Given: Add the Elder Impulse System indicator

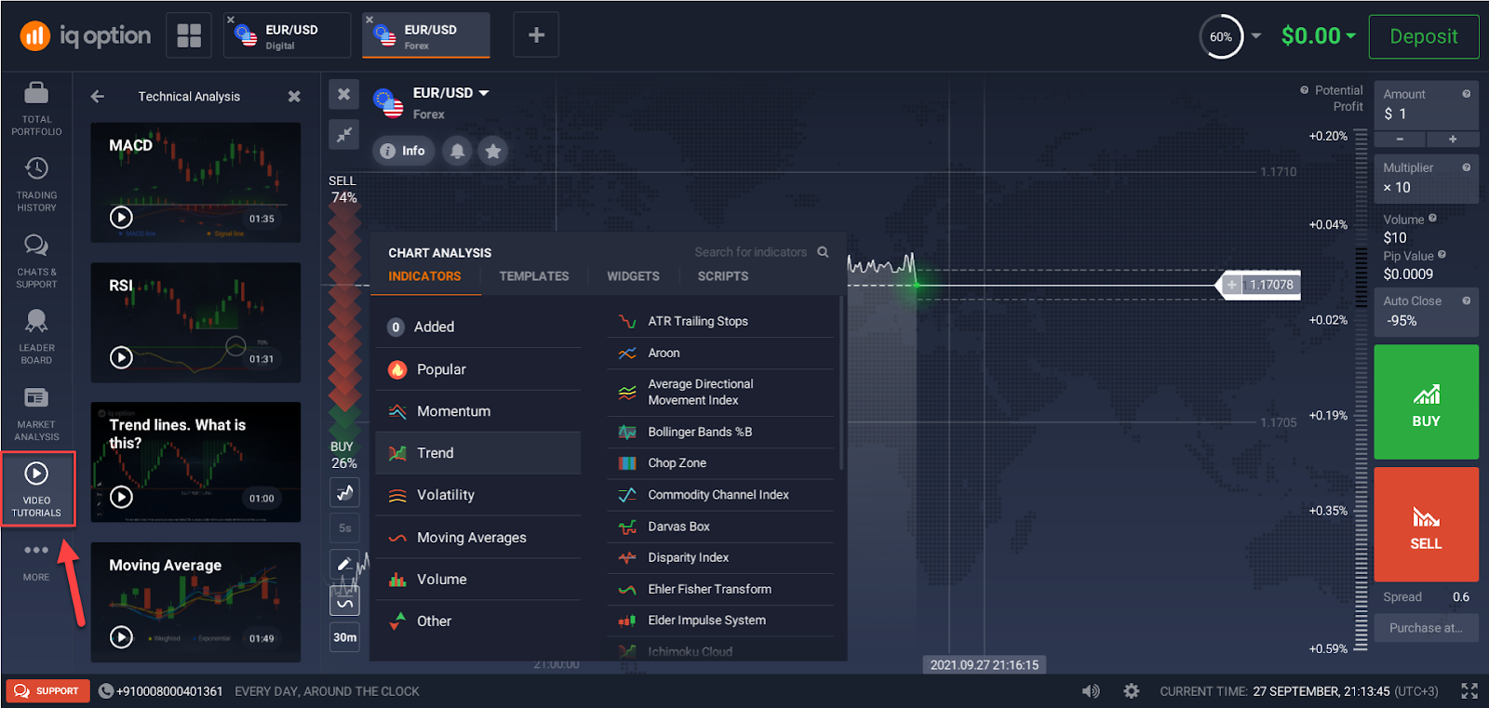Looking at the screenshot, I should point(720,620).
